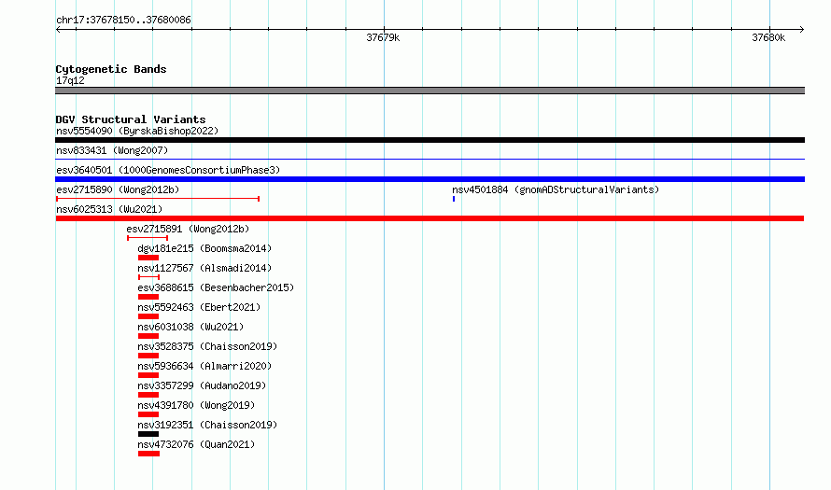Click esv3688615 (Besenbacher2015) label

tap(216, 287)
